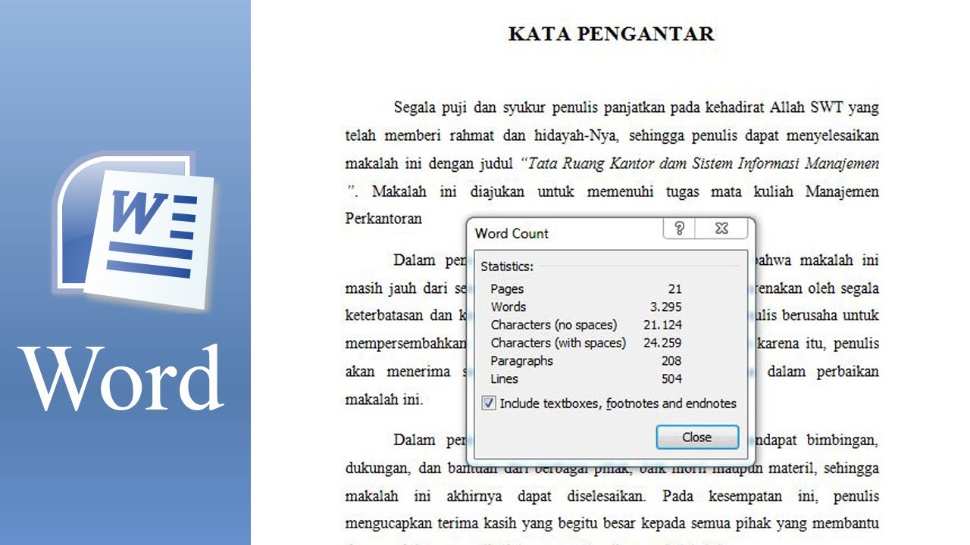Click the Close button in Word Count dialog
Viewport: 970px width, 545px height.
click(x=696, y=437)
